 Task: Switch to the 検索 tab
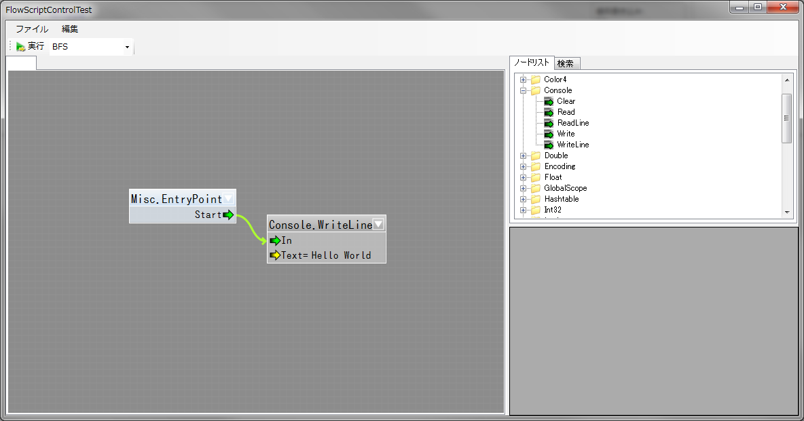pyautogui.click(x=566, y=63)
